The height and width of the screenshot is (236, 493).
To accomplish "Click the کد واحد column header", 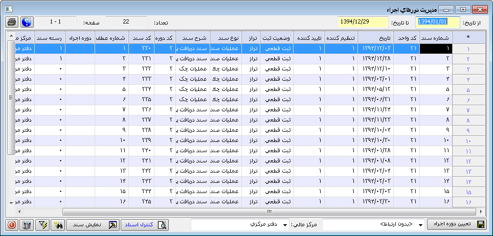I will 407,37.
